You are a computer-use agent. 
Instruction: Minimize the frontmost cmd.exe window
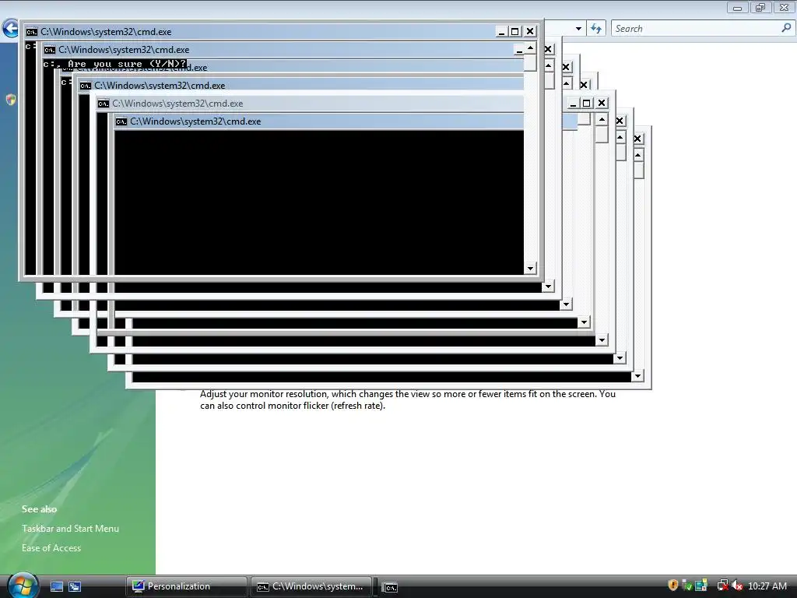(x=501, y=31)
